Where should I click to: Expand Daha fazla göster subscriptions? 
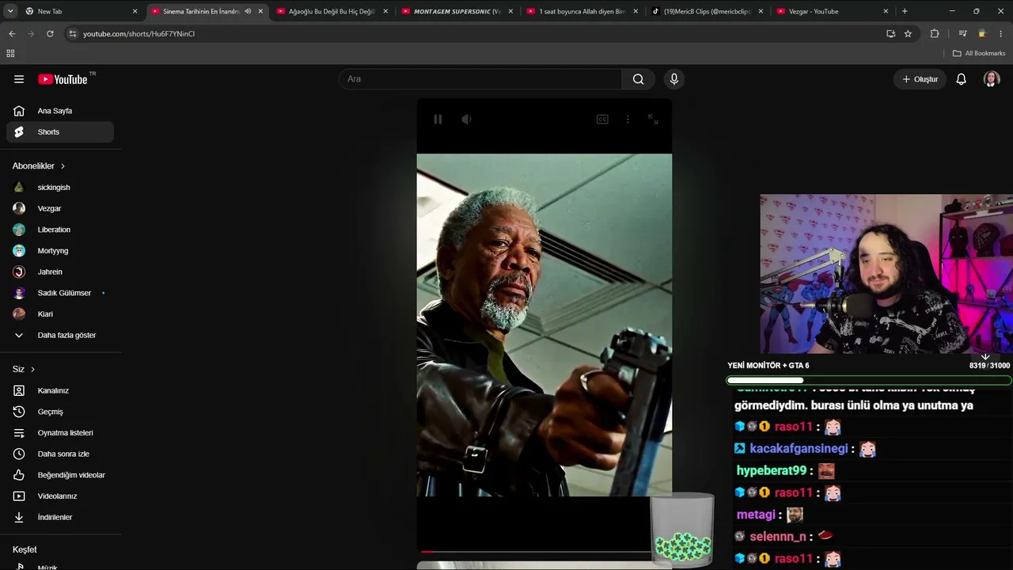[60, 335]
